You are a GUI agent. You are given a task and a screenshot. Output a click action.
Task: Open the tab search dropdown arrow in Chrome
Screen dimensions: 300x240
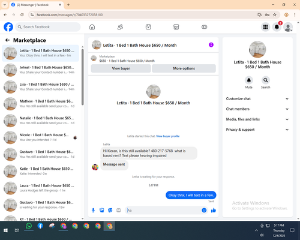point(5,5)
